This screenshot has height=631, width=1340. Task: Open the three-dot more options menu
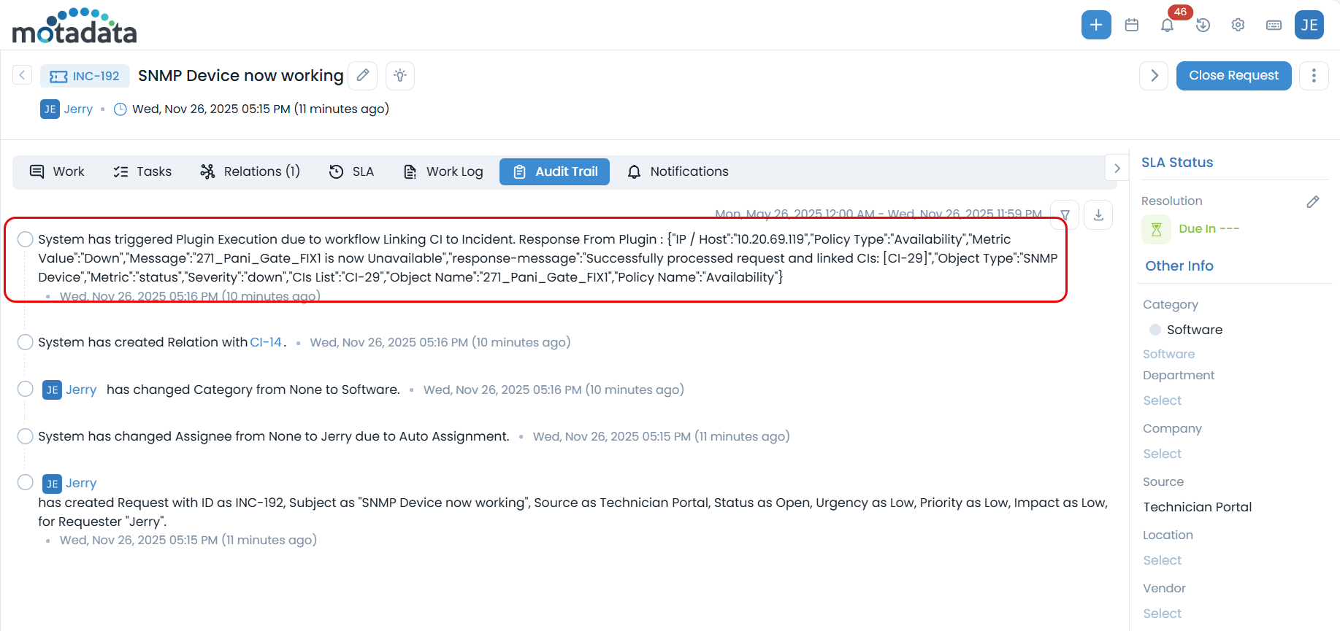pos(1313,76)
